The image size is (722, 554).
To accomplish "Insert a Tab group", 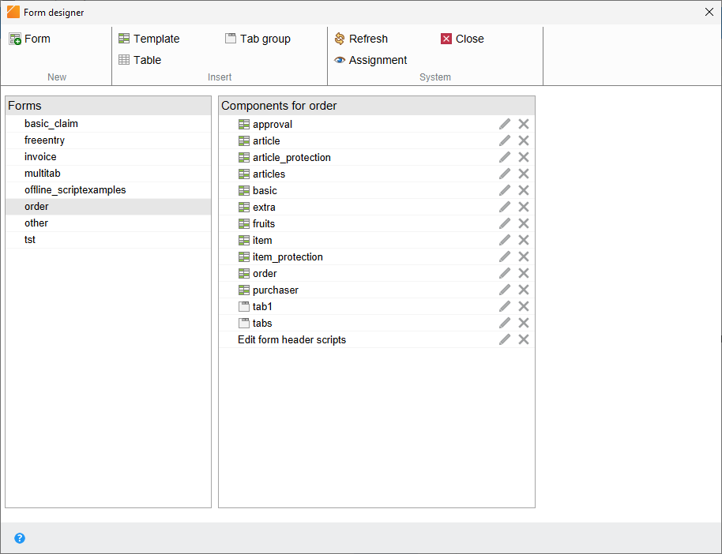I will (258, 39).
